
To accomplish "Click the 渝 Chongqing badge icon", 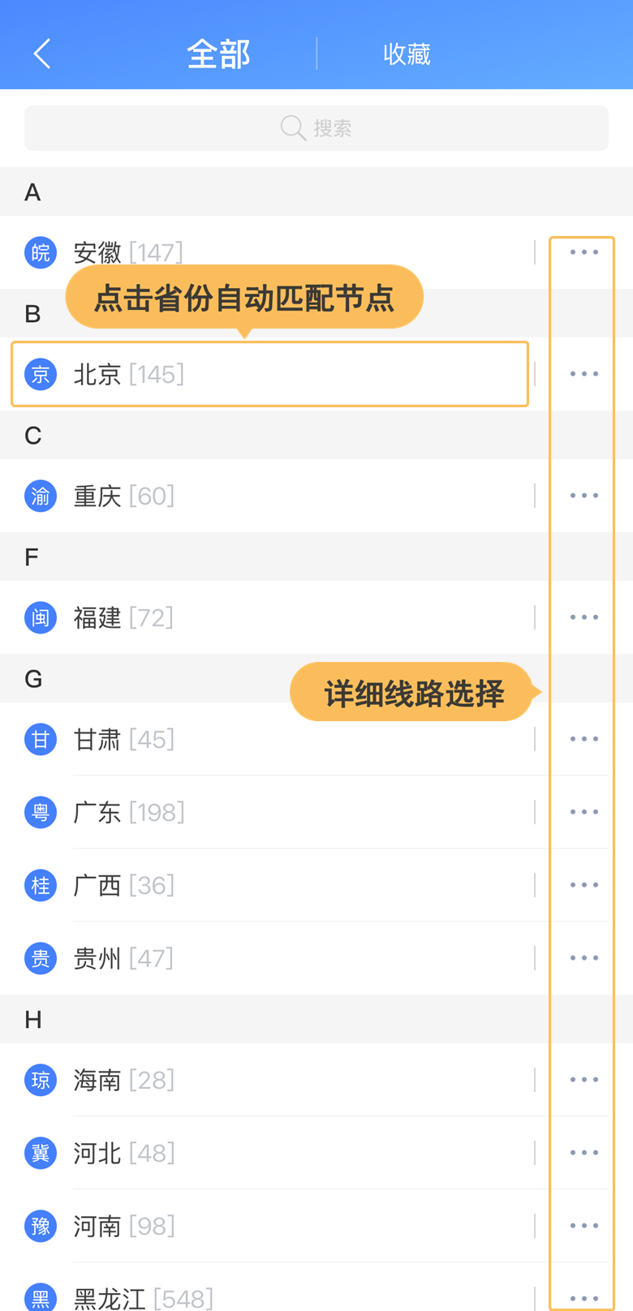I will pyautogui.click(x=41, y=496).
